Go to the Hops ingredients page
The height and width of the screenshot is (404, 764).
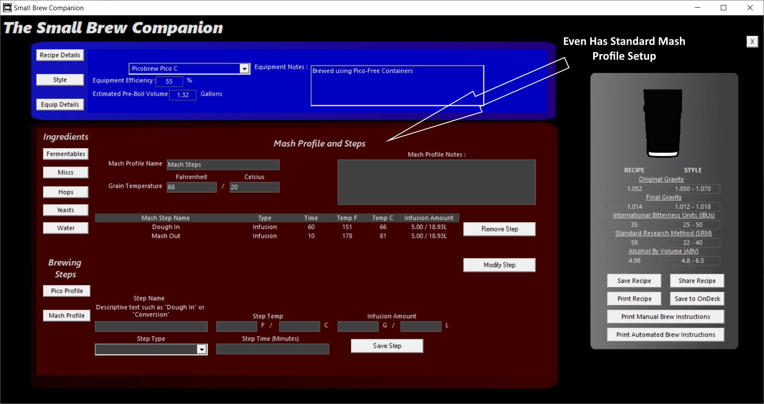coord(66,192)
